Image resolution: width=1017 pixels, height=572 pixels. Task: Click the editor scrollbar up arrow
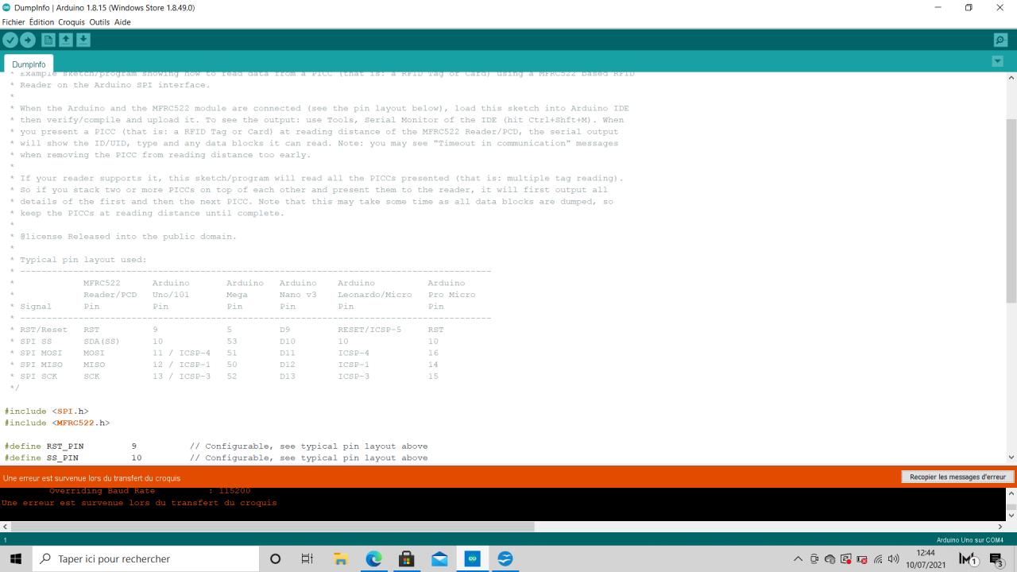pos(1011,78)
